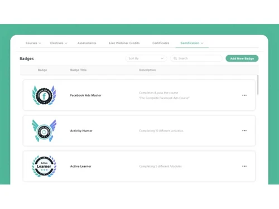Screen dimensions: 279x209
Task: Open more options for Facebook Ads Master
Action: point(244,95)
